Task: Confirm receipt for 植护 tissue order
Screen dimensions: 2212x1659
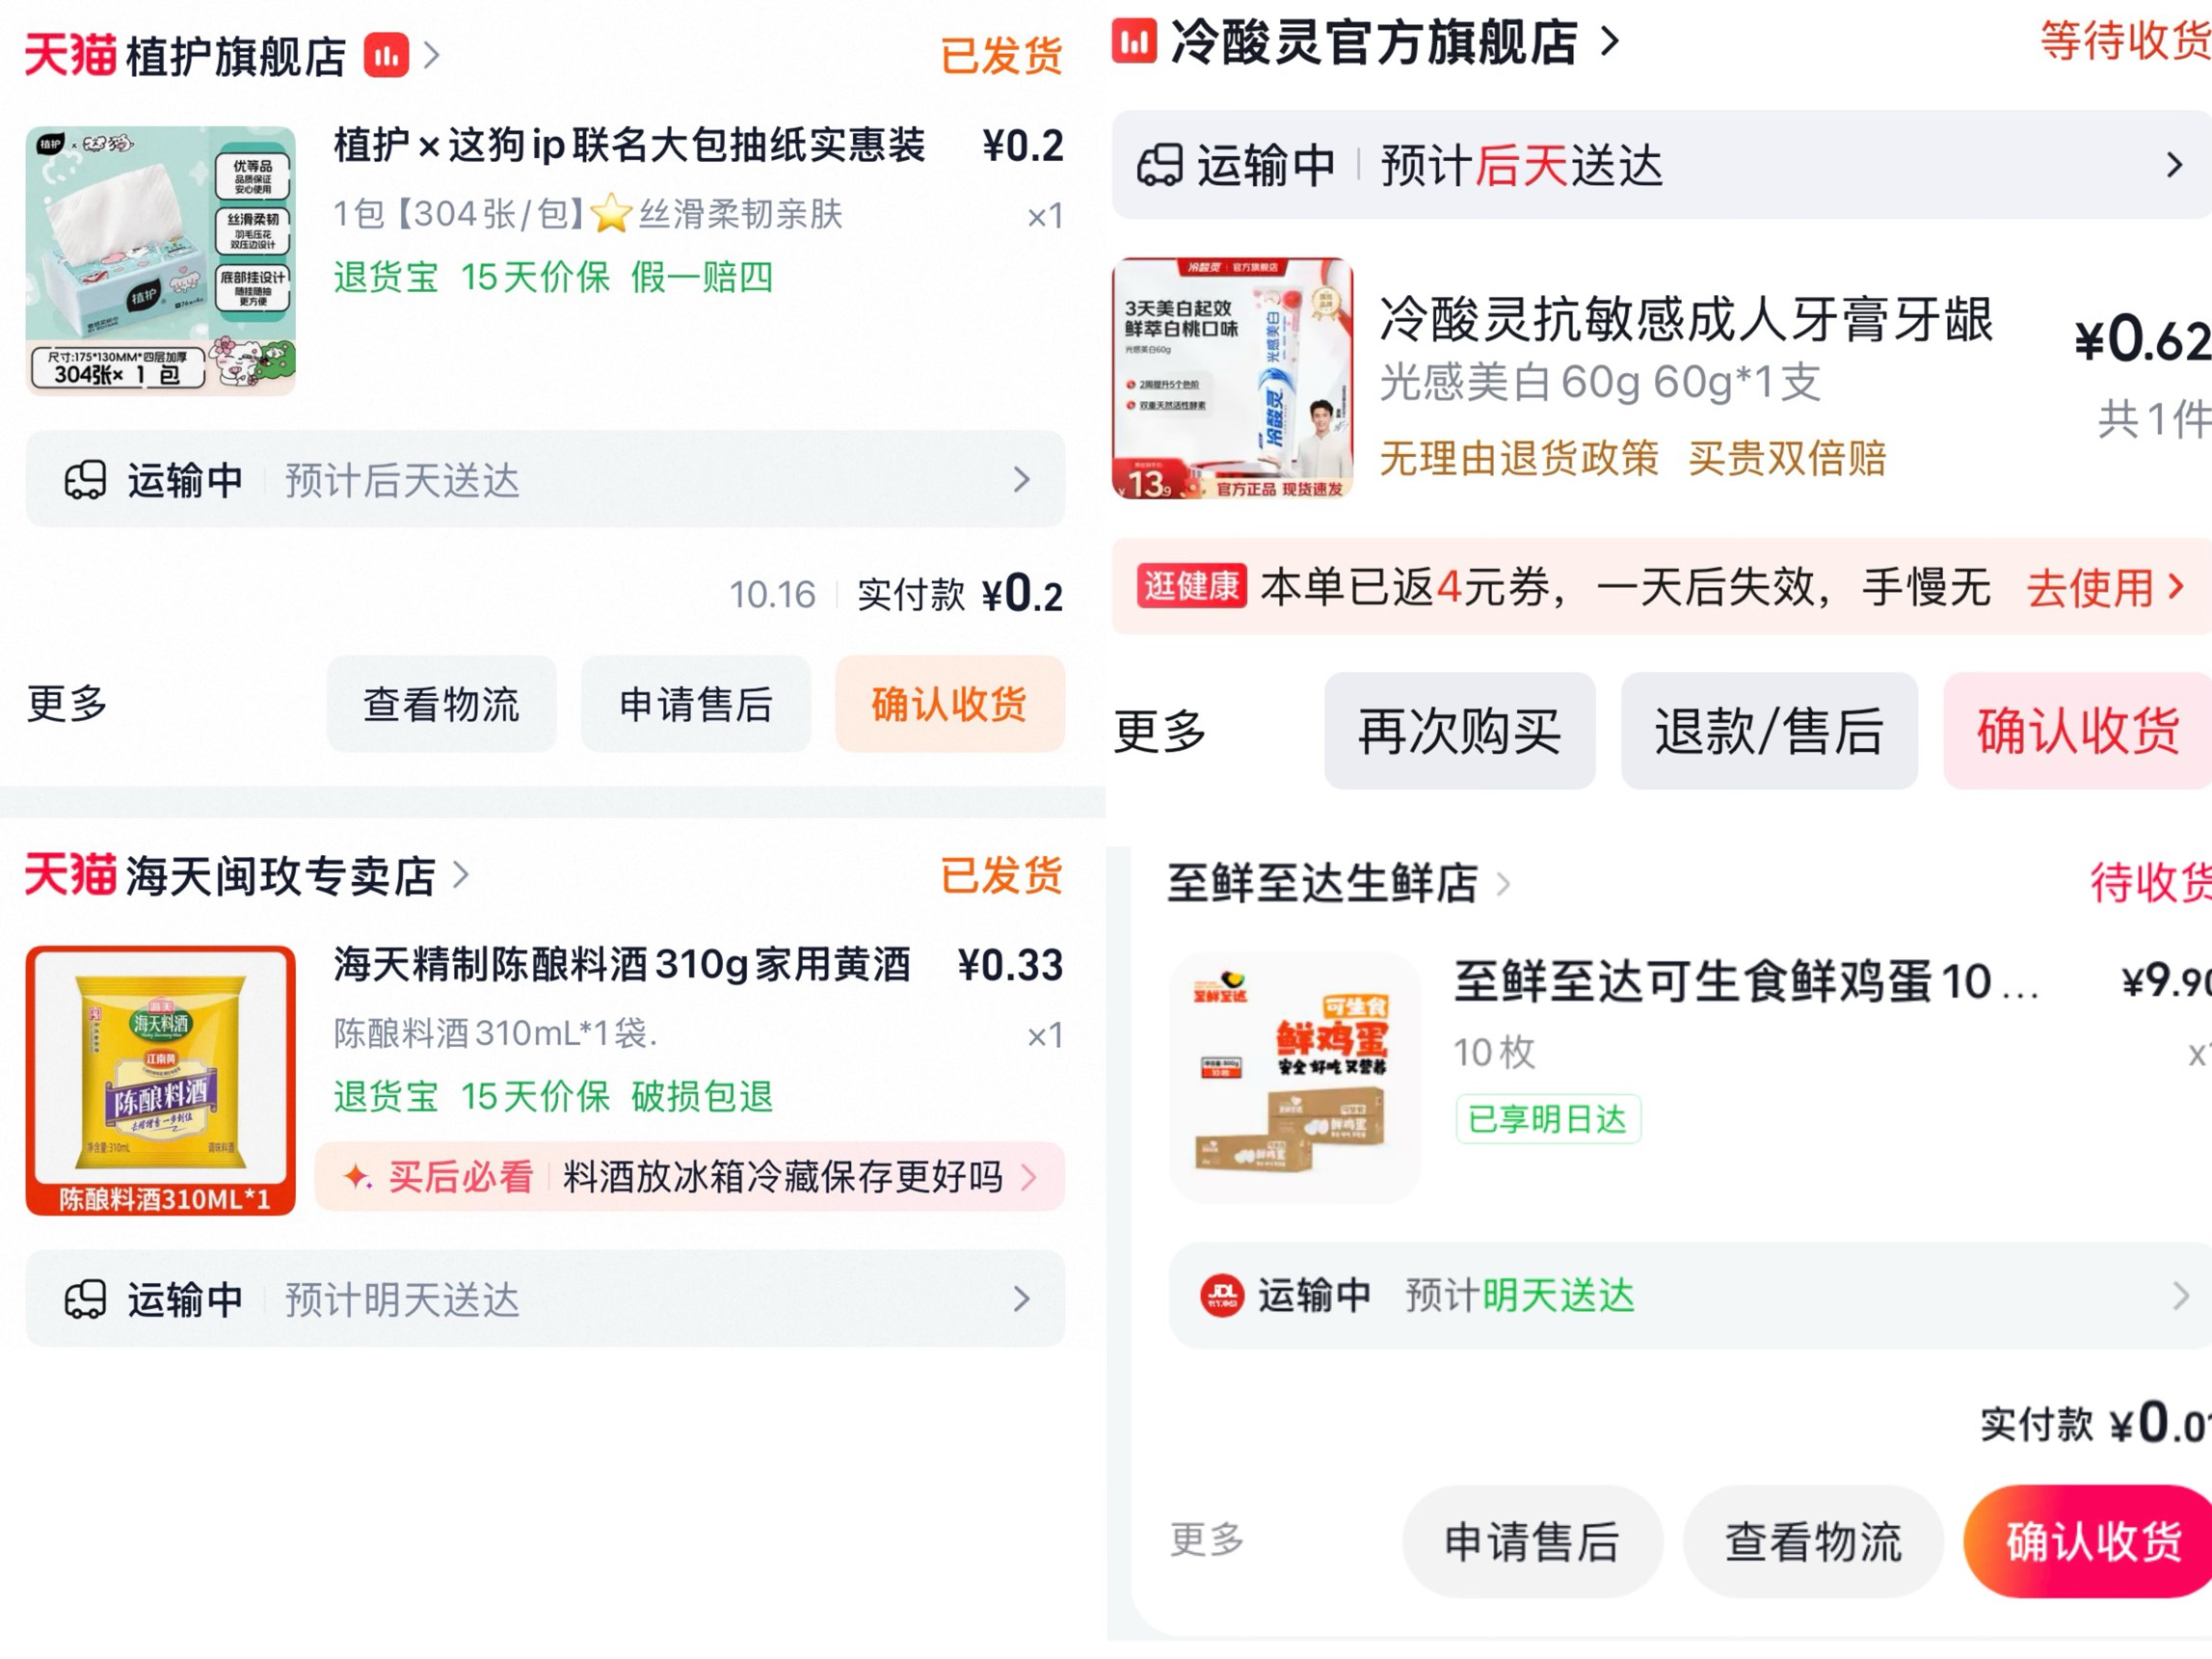Action: pyautogui.click(x=950, y=704)
